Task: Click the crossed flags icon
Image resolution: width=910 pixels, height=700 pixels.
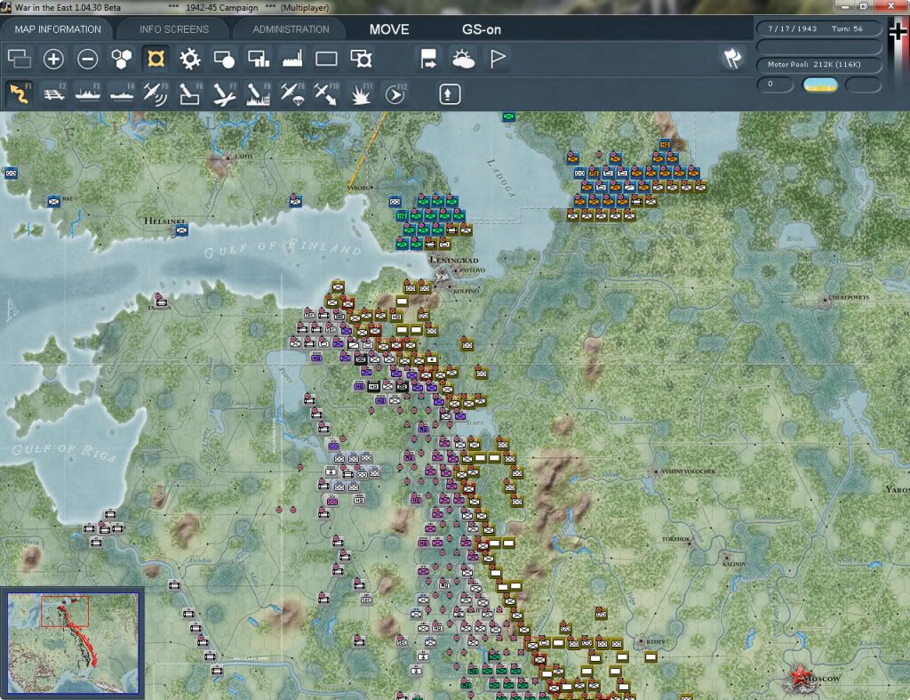Action: (x=732, y=58)
